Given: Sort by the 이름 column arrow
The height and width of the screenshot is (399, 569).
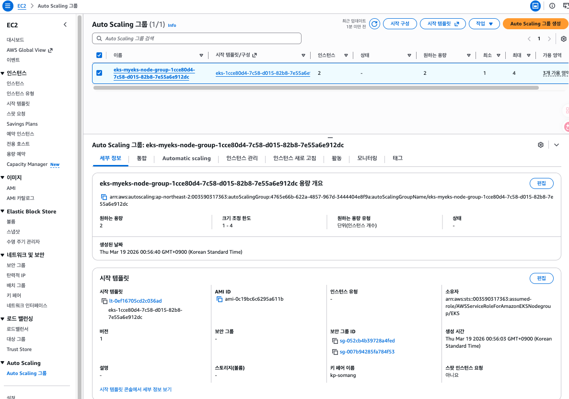Looking at the screenshot, I should point(201,56).
